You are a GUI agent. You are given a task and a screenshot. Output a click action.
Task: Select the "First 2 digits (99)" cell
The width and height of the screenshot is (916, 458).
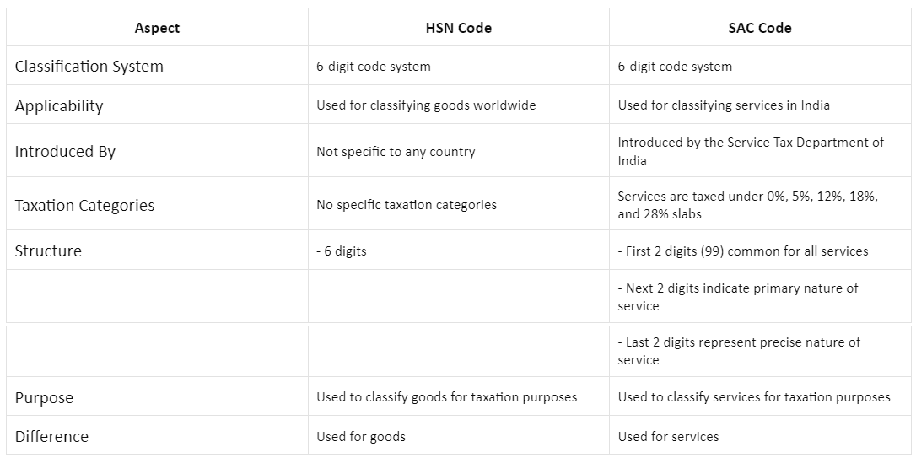(742, 251)
